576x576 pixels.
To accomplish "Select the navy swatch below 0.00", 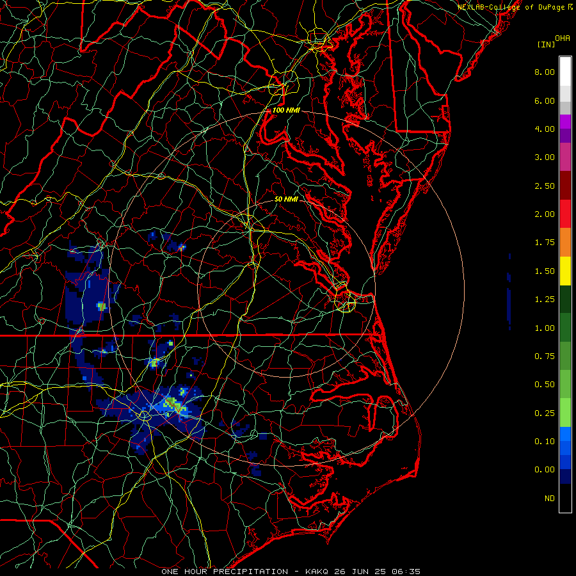I will coord(565,477).
